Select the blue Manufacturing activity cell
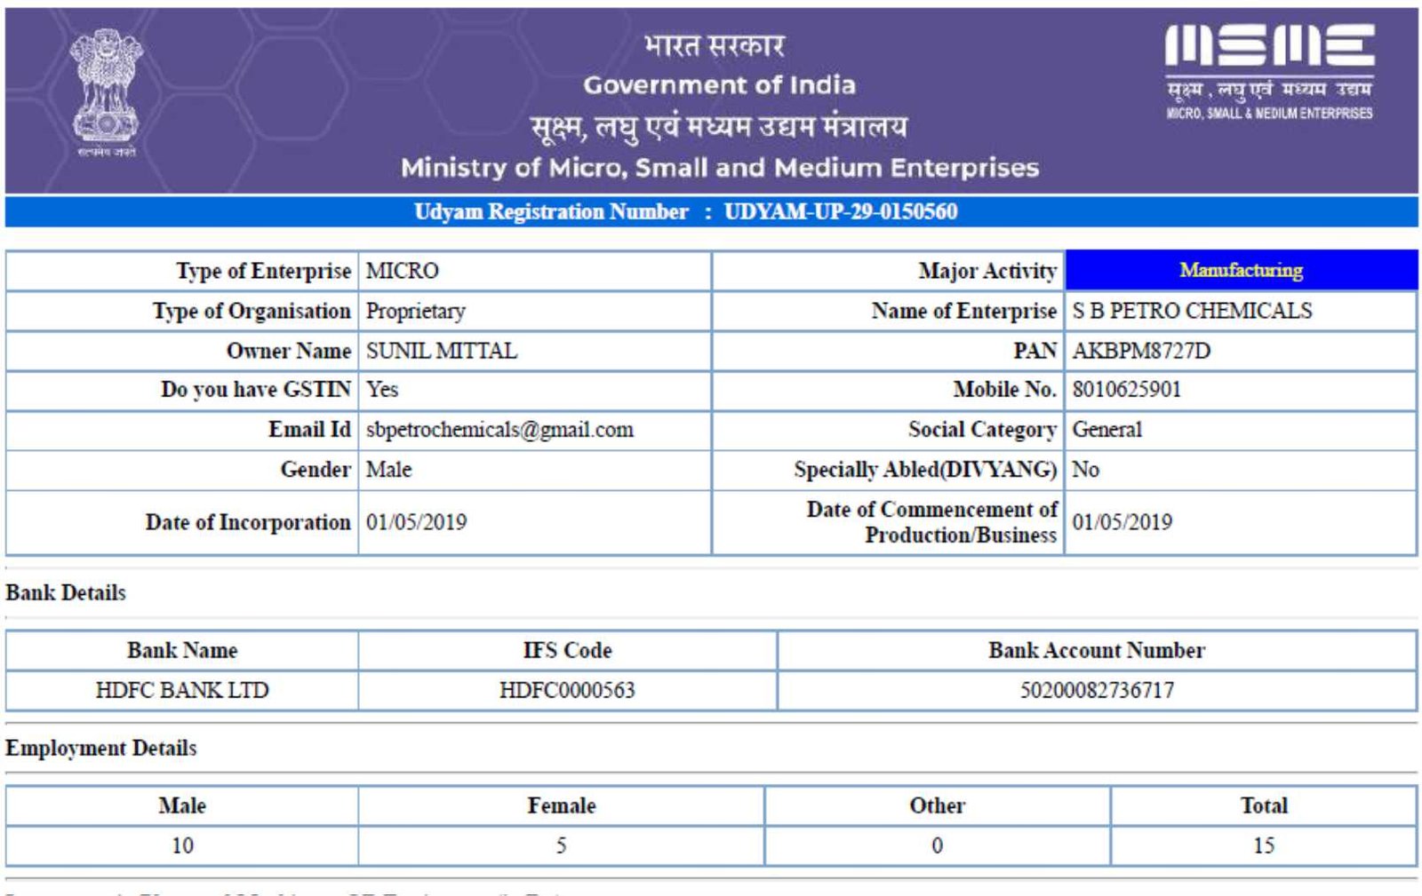Image resolution: width=1422 pixels, height=896 pixels. [1241, 270]
